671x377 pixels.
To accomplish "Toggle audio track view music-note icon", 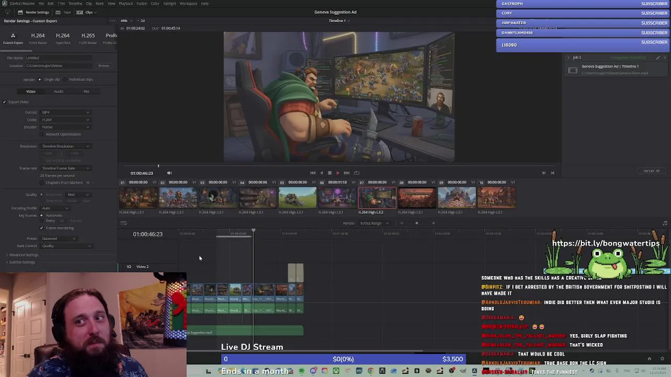I will (x=665, y=224).
